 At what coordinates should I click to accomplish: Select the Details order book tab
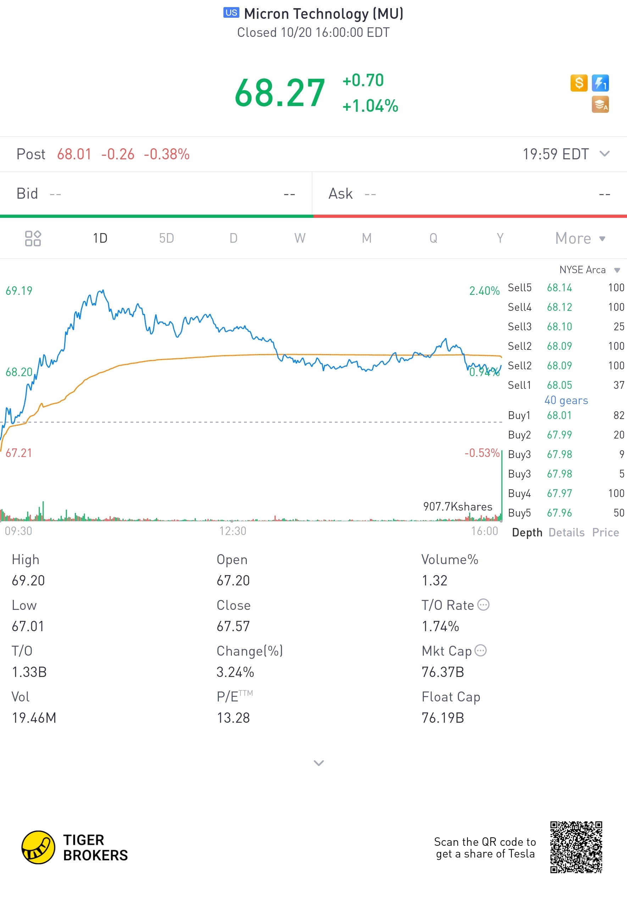pyautogui.click(x=566, y=532)
